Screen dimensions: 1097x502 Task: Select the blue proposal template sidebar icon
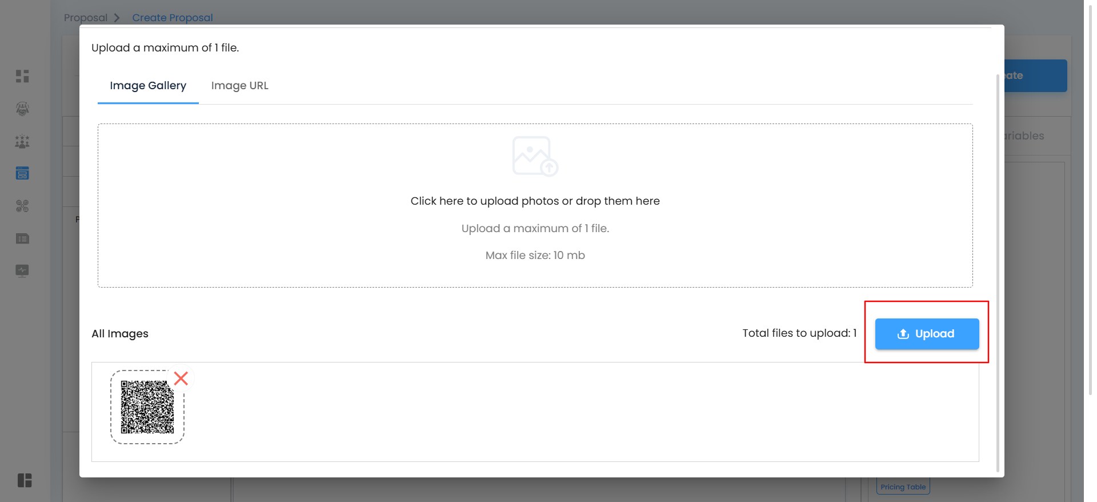pos(22,173)
